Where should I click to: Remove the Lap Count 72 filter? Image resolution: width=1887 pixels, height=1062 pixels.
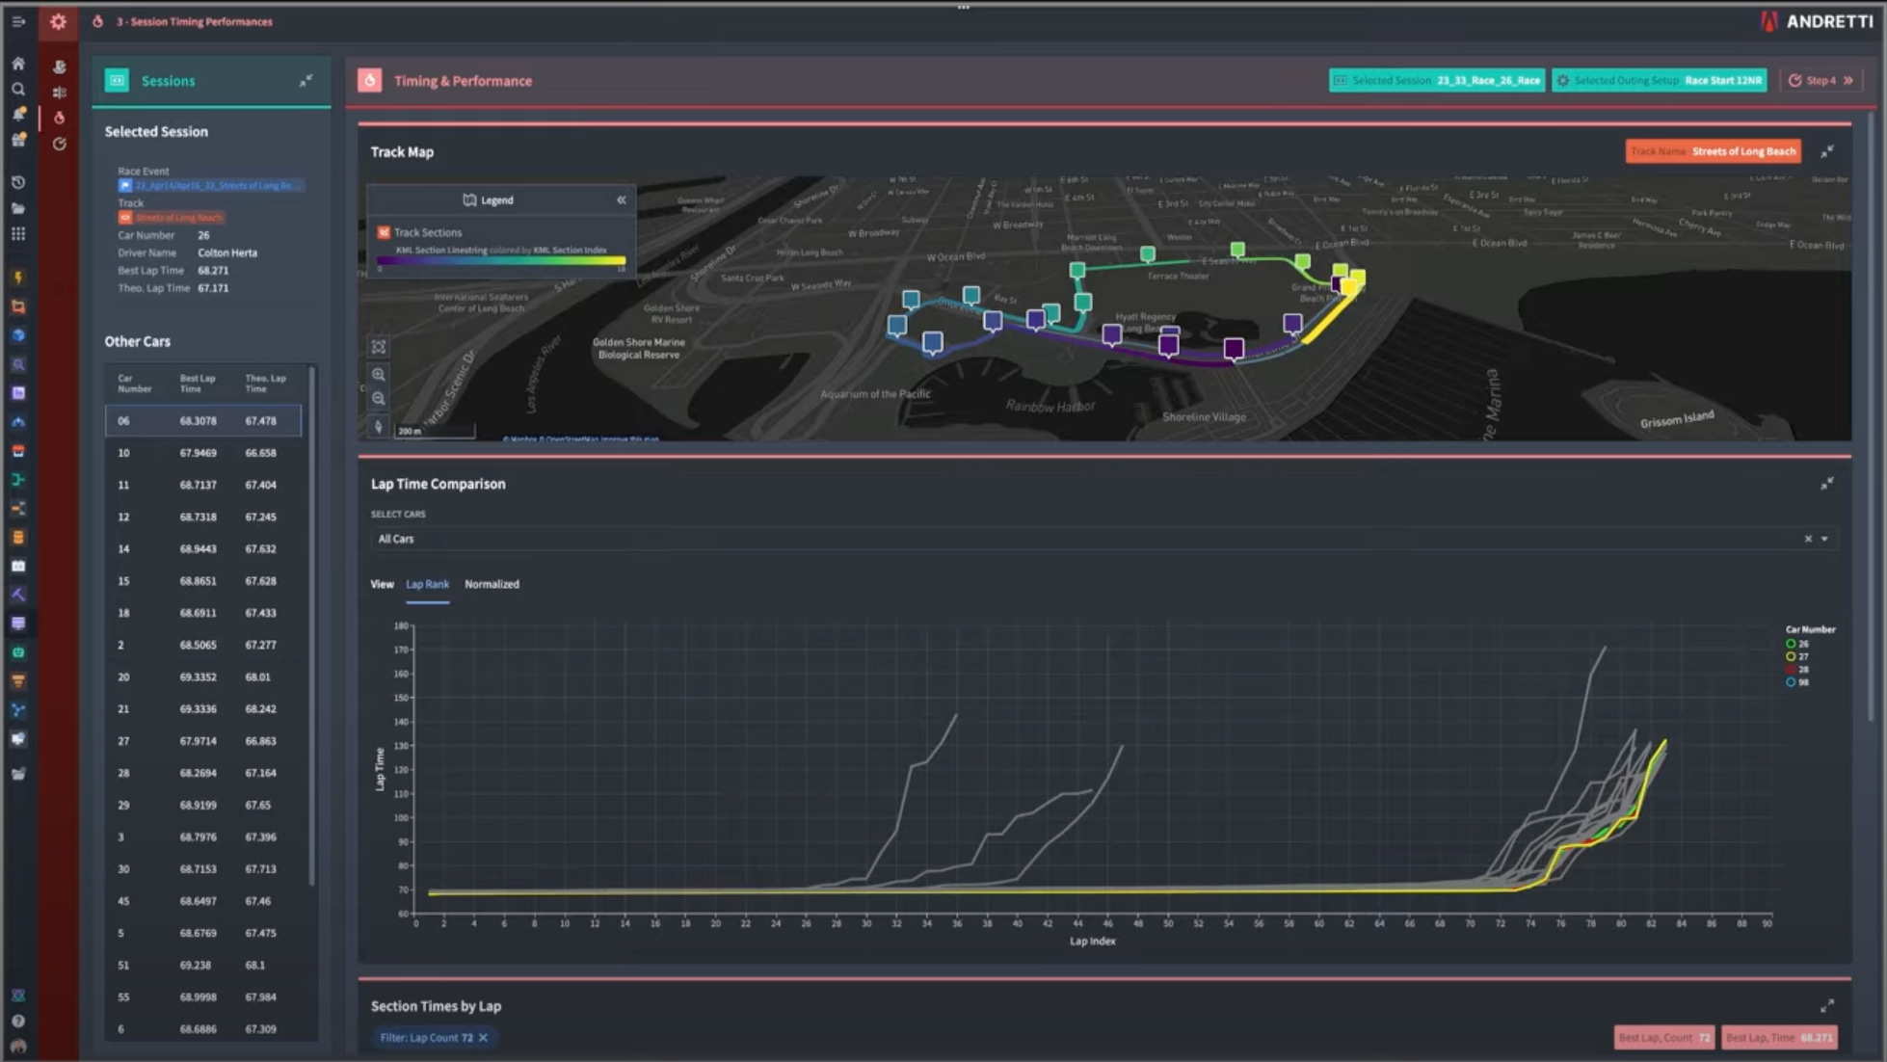[x=483, y=1038]
